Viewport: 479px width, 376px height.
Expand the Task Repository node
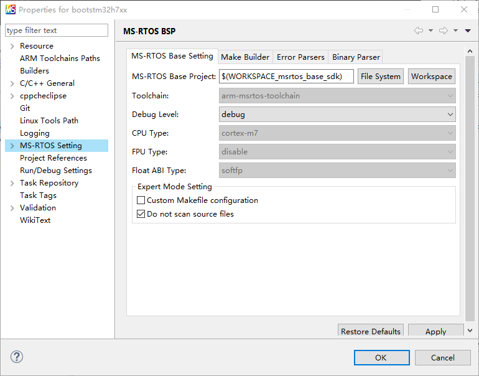(x=12, y=183)
